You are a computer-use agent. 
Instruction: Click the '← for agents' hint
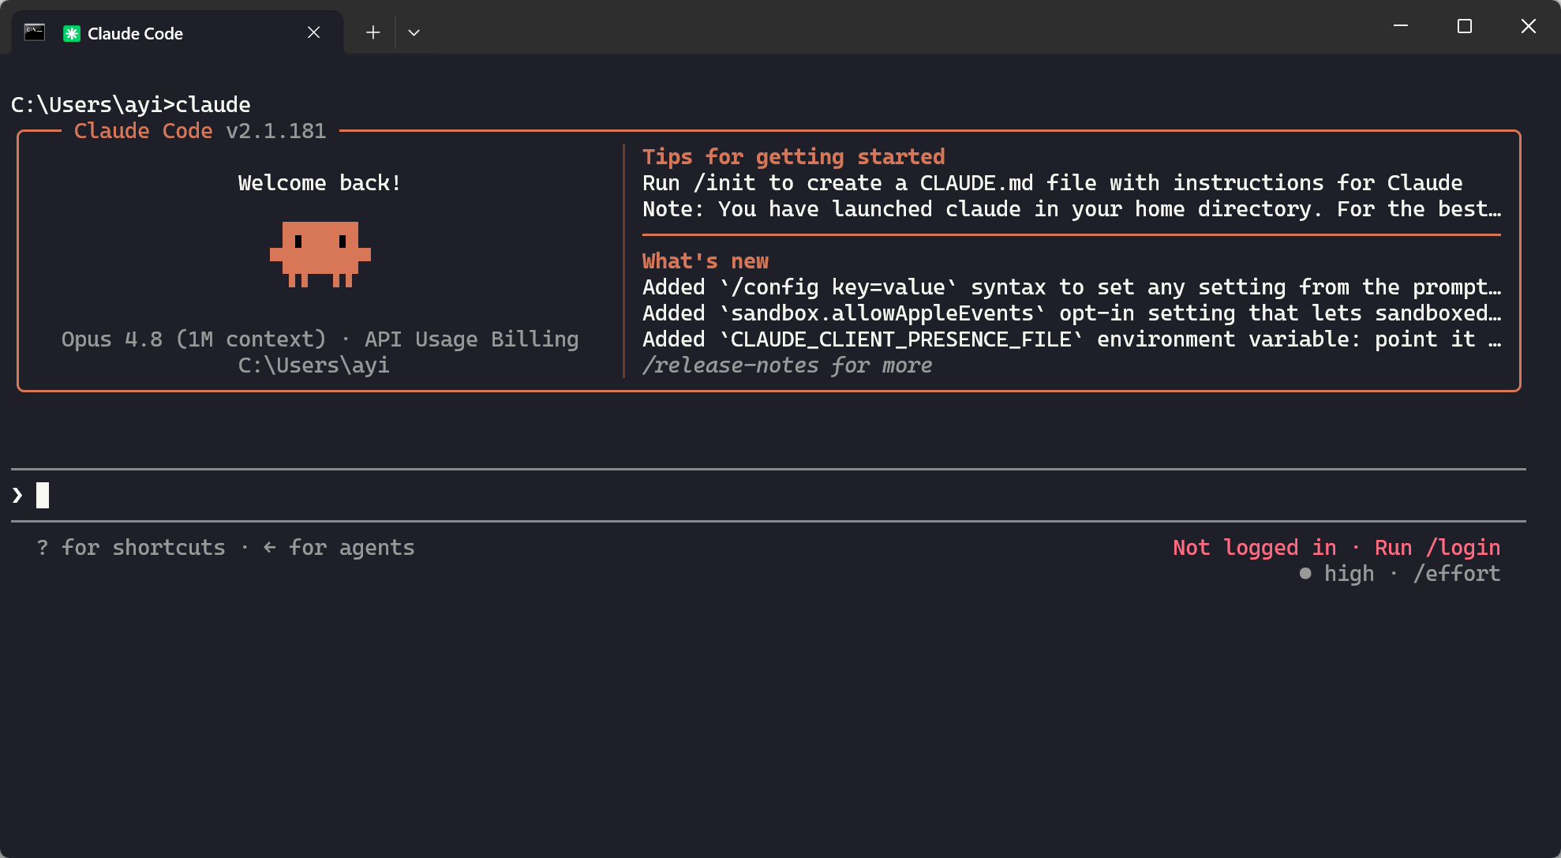pos(339,547)
